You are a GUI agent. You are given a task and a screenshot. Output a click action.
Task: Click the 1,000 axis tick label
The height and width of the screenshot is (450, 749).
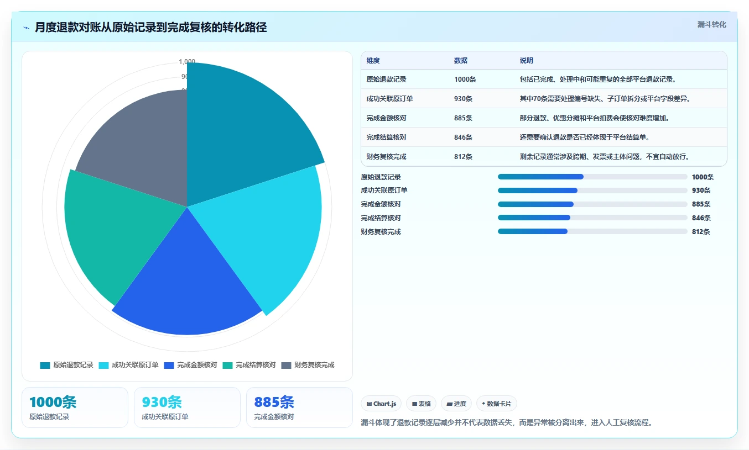(187, 62)
